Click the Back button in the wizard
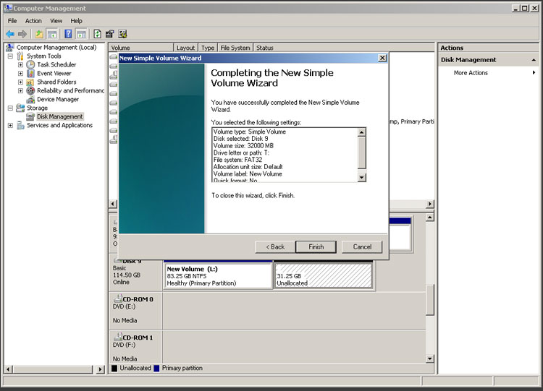This screenshot has width=543, height=391. (x=275, y=247)
